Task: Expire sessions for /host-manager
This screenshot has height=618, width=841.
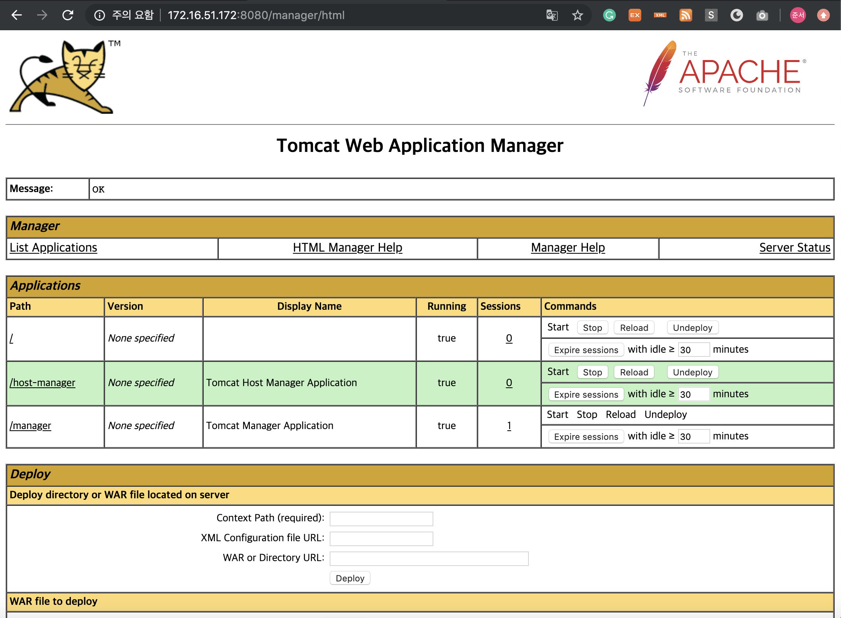Action: (x=586, y=395)
